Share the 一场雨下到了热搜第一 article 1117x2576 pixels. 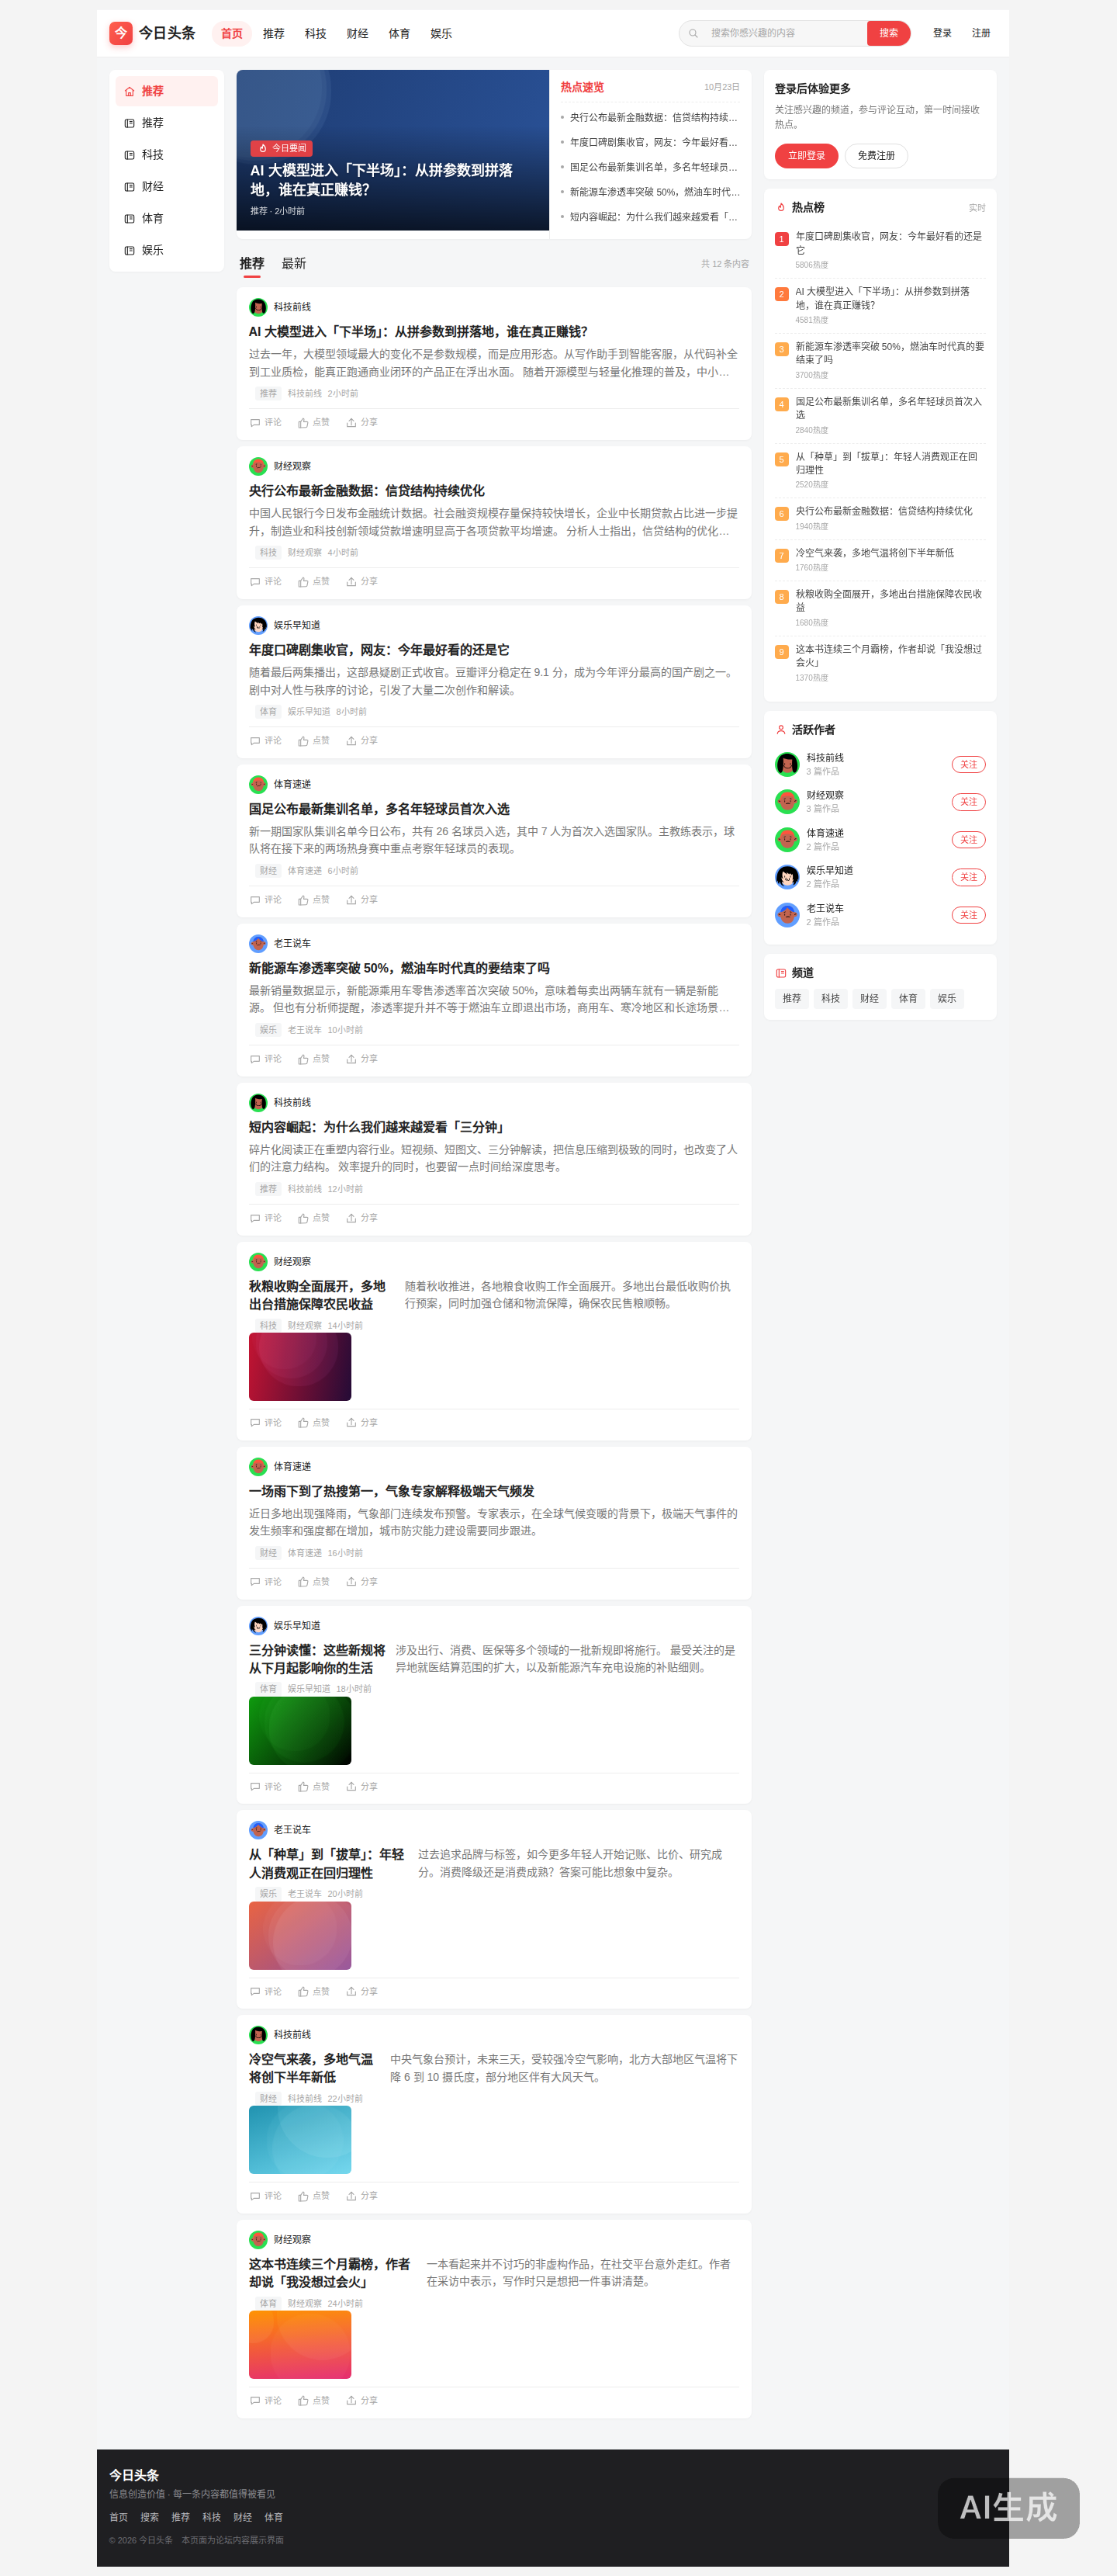[x=361, y=1581]
